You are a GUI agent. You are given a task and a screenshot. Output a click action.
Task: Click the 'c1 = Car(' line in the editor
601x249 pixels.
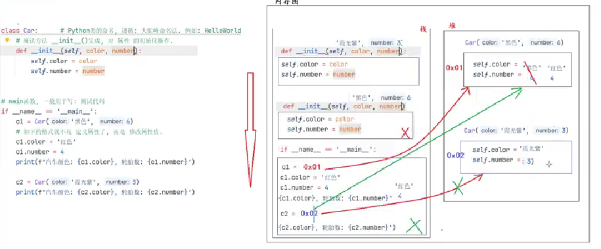coord(74,122)
